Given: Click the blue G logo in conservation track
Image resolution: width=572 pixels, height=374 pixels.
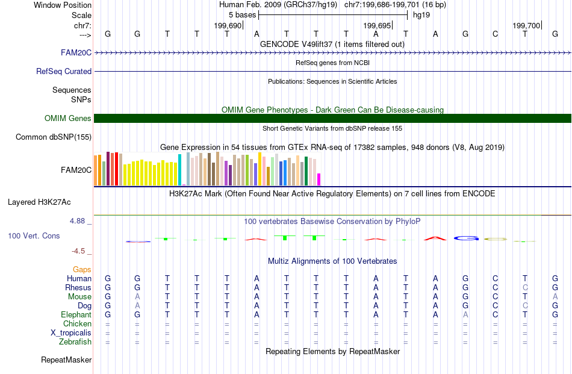Looking at the screenshot, I should point(466,238).
